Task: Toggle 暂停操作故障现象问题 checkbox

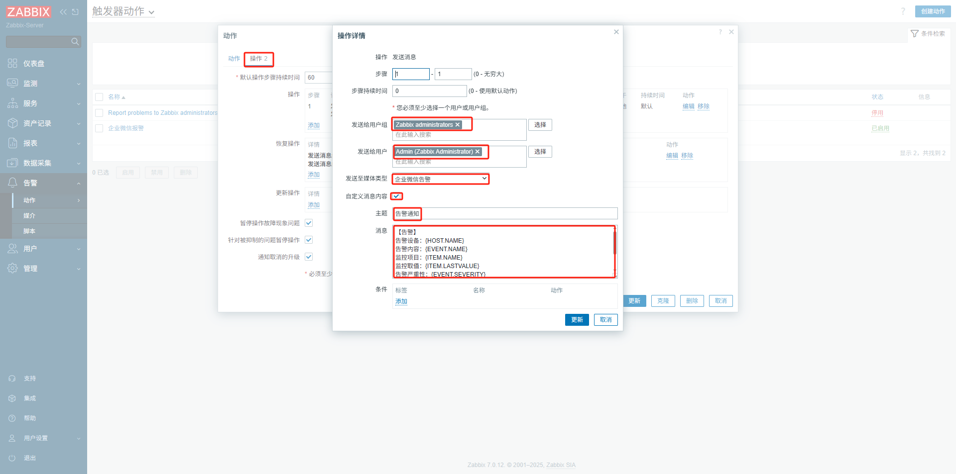Action: coord(309,223)
